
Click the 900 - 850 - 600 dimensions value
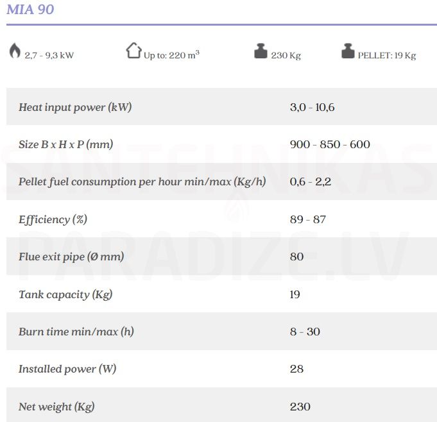[x=330, y=144]
